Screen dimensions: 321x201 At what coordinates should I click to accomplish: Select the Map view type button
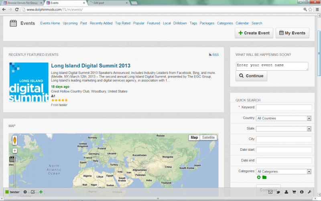(194, 137)
